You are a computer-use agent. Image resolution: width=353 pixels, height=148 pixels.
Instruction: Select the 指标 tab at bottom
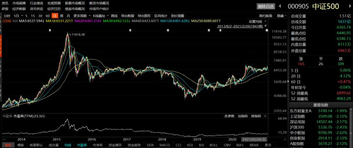click(x=8, y=145)
